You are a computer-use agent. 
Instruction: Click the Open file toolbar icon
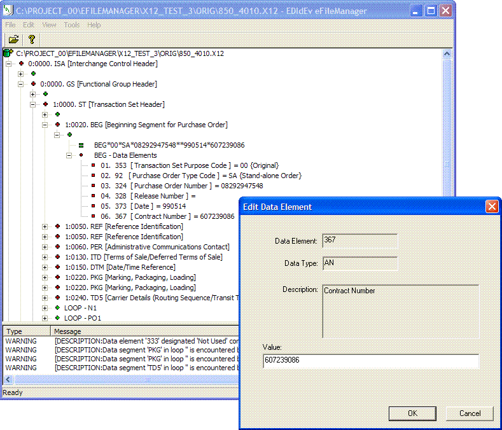13,39
